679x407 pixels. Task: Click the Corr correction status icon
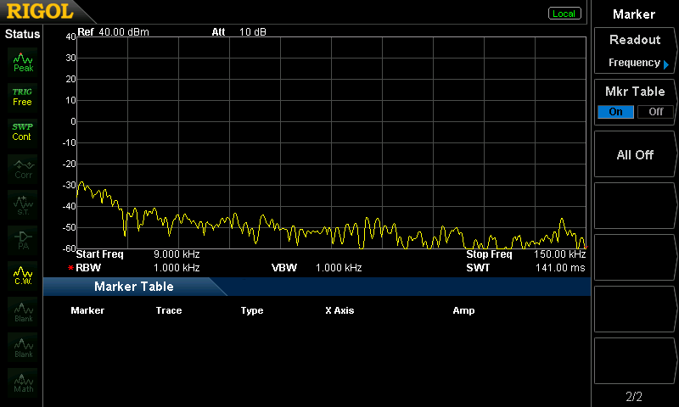[22, 168]
